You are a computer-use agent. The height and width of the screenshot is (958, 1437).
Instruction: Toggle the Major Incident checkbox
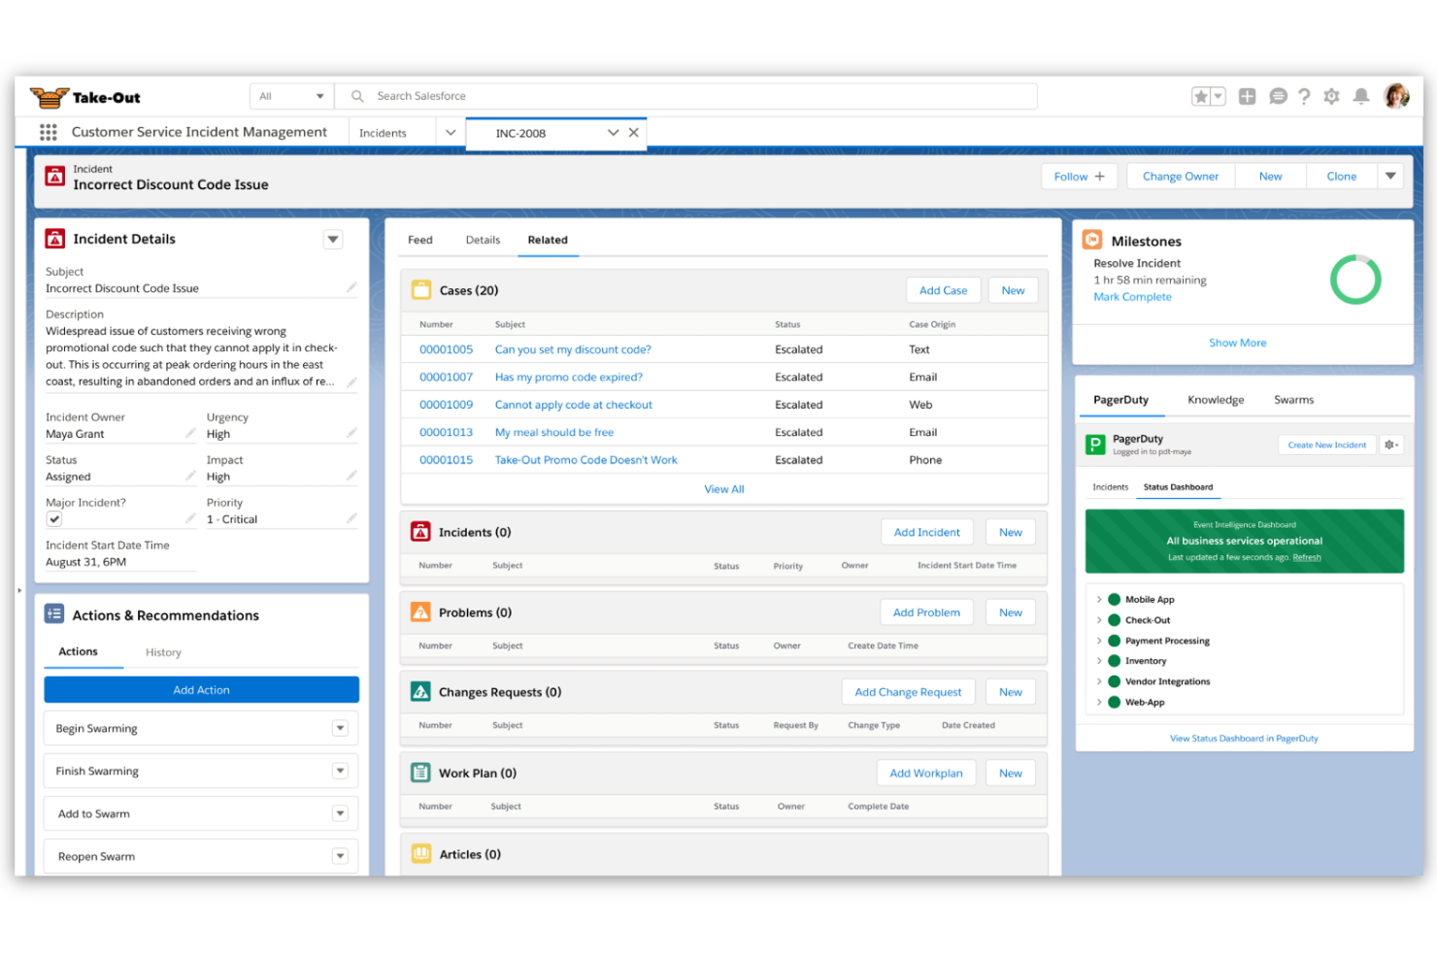[54, 519]
